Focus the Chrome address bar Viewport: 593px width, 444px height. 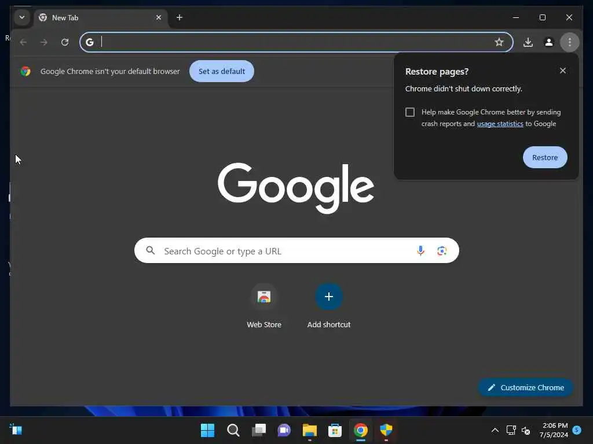pyautogui.click(x=296, y=42)
